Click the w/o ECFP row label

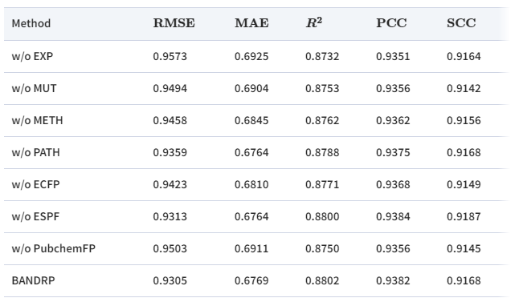36,185
